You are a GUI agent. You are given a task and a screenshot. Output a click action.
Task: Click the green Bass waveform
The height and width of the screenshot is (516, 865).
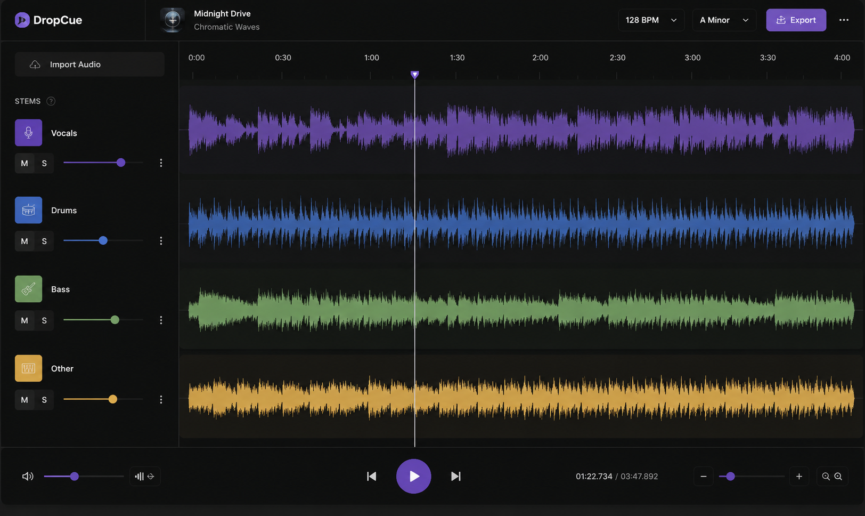[521, 310]
